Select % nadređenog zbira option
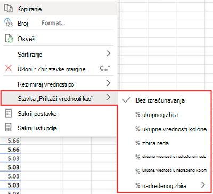The width and height of the screenshot is (213, 194). click(x=165, y=186)
